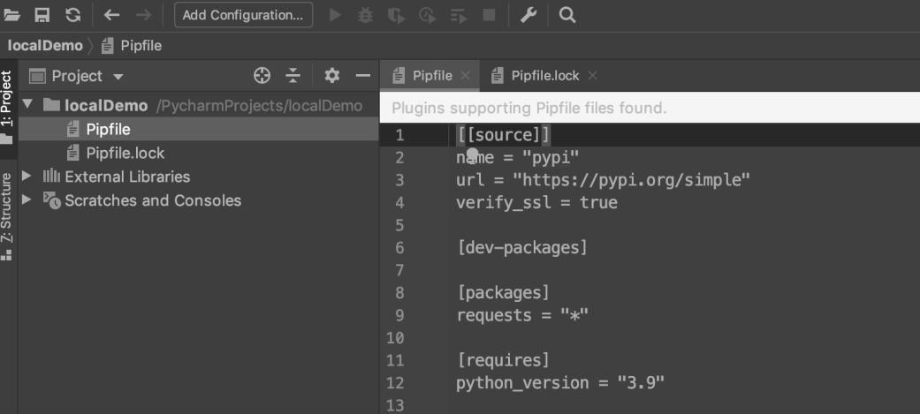Screen dimensions: 920x414
Task: Toggle the 1: Project side tool window
Action: (x=7, y=108)
